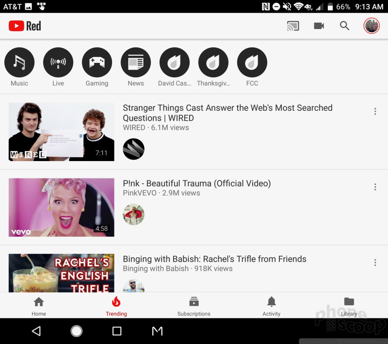The height and width of the screenshot is (344, 388).
Task: Tap the Android home circle button
Action: coord(77,331)
